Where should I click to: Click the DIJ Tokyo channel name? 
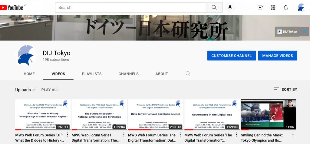(x=57, y=53)
